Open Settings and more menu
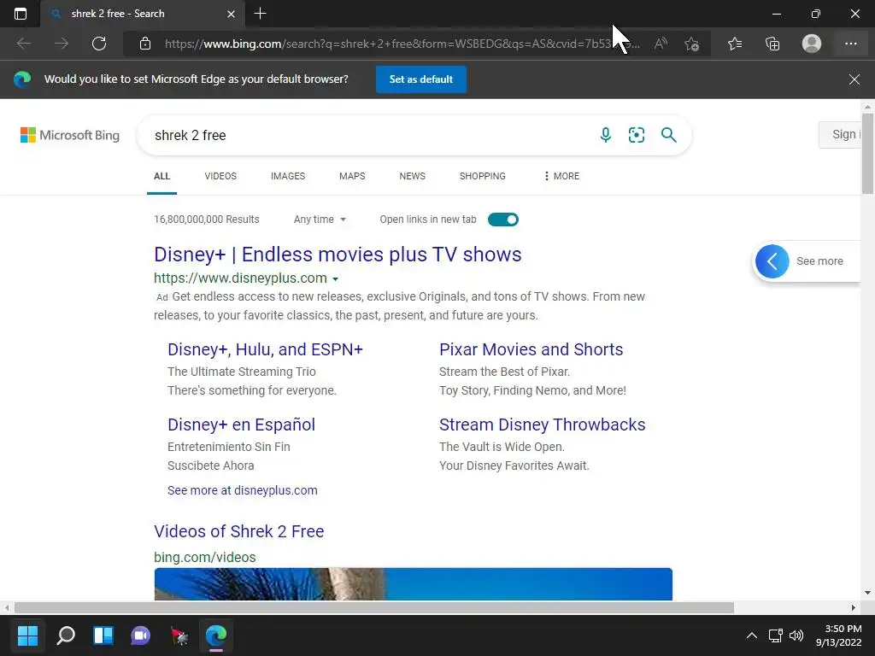Image resolution: width=875 pixels, height=656 pixels. 850,44
